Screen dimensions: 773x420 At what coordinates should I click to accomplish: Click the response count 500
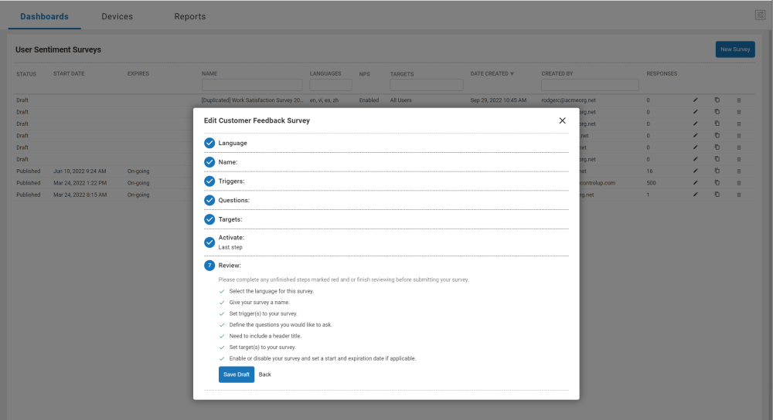[x=651, y=183]
